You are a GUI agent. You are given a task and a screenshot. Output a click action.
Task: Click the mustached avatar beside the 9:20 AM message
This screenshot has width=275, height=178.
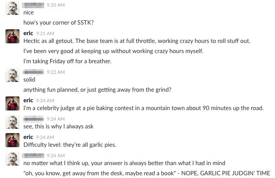[12, 8]
